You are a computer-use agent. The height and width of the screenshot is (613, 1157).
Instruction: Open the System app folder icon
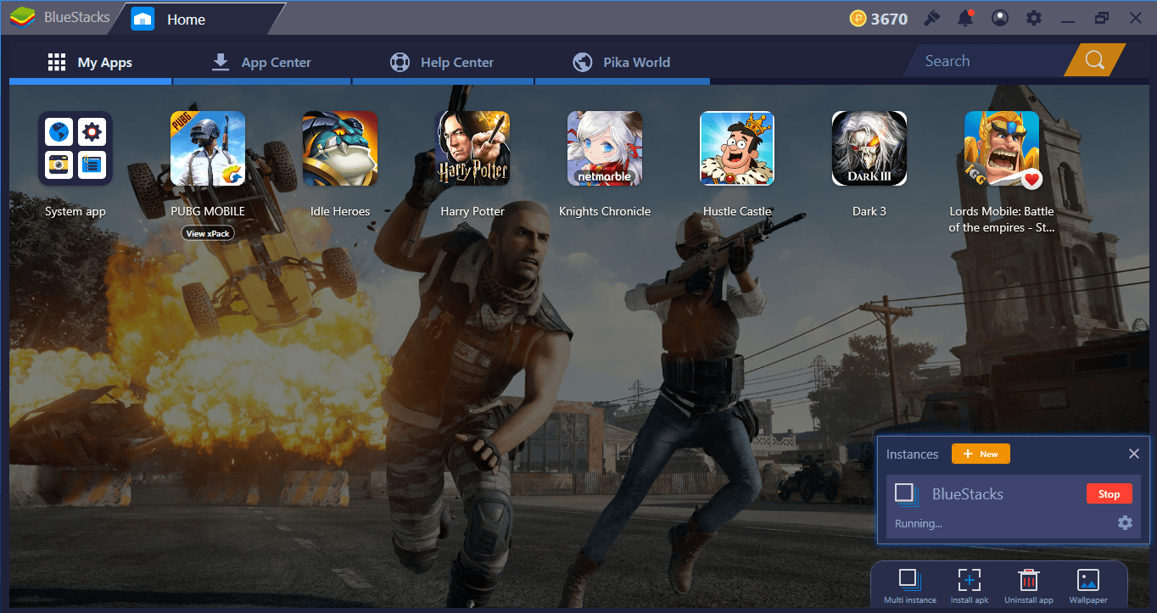tap(75, 148)
